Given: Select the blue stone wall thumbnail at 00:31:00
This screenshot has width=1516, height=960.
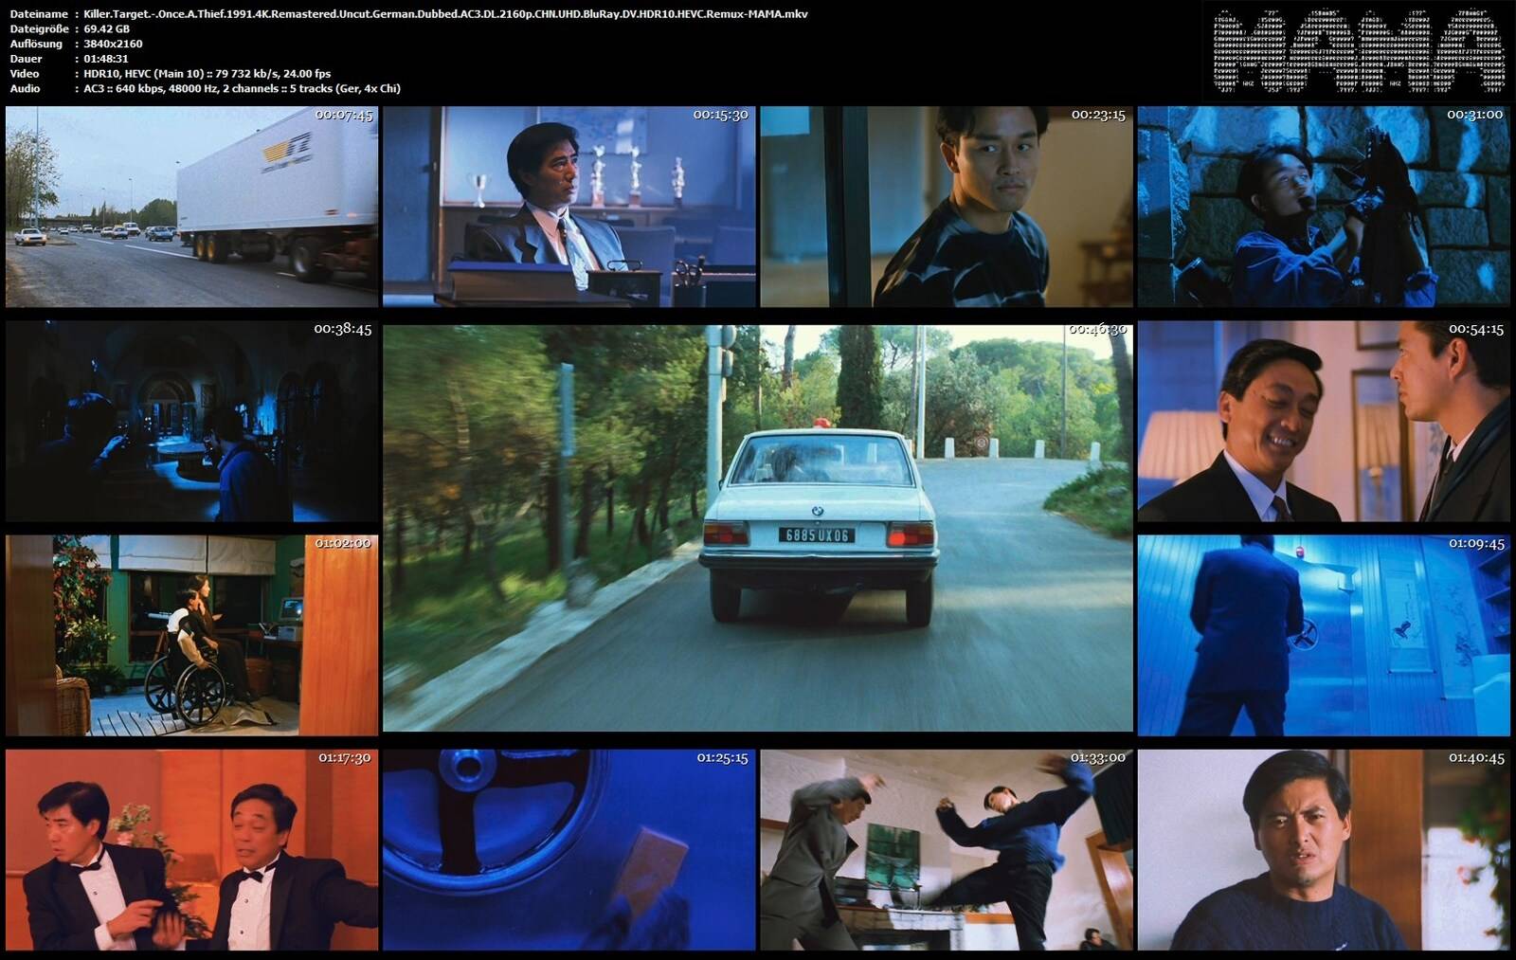Looking at the screenshot, I should point(1324,207).
